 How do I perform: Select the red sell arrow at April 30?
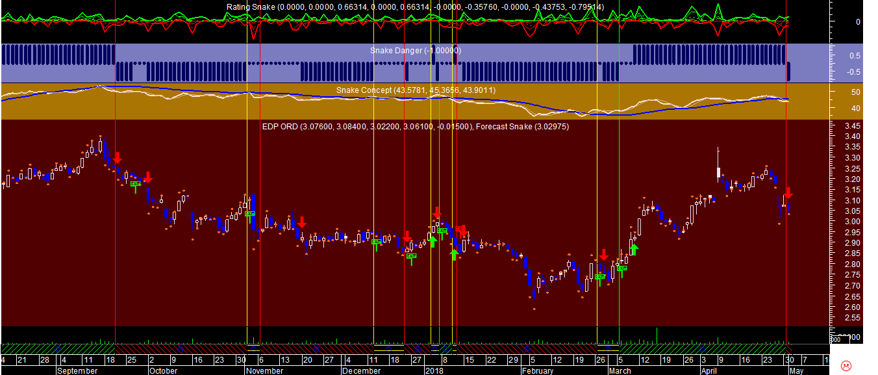pos(788,193)
